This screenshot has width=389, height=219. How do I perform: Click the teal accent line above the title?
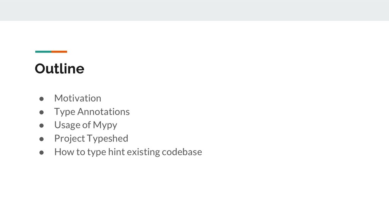pyautogui.click(x=43, y=52)
